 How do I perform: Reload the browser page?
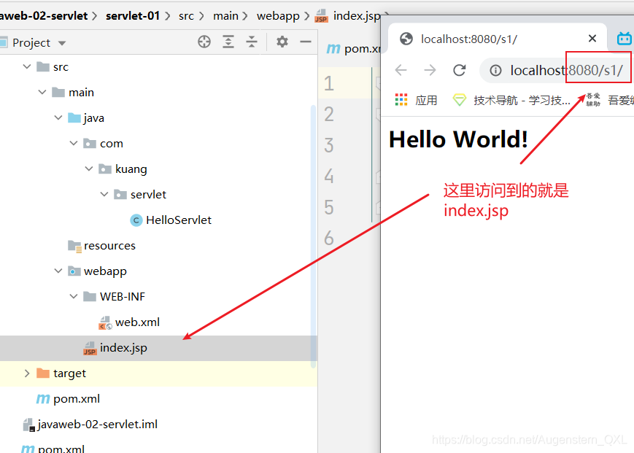coord(460,70)
